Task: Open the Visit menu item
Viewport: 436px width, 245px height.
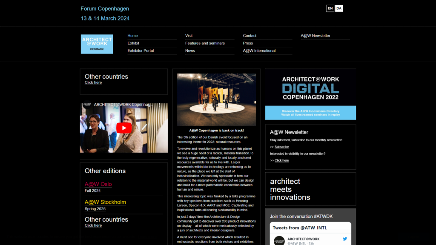Action: pyautogui.click(x=189, y=36)
